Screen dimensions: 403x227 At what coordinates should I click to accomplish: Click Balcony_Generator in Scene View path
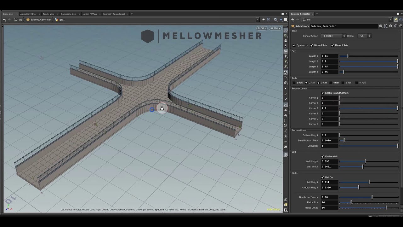(41, 20)
